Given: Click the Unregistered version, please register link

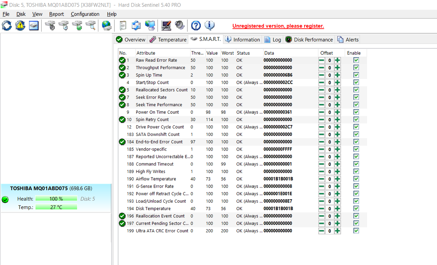Looking at the screenshot, I should (278, 26).
